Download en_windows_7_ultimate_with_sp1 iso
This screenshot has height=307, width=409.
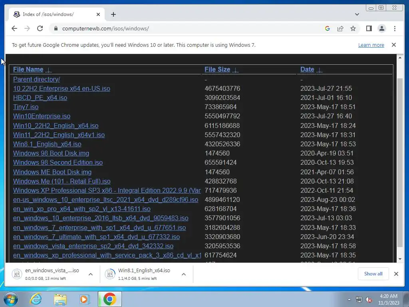[x=96, y=237]
